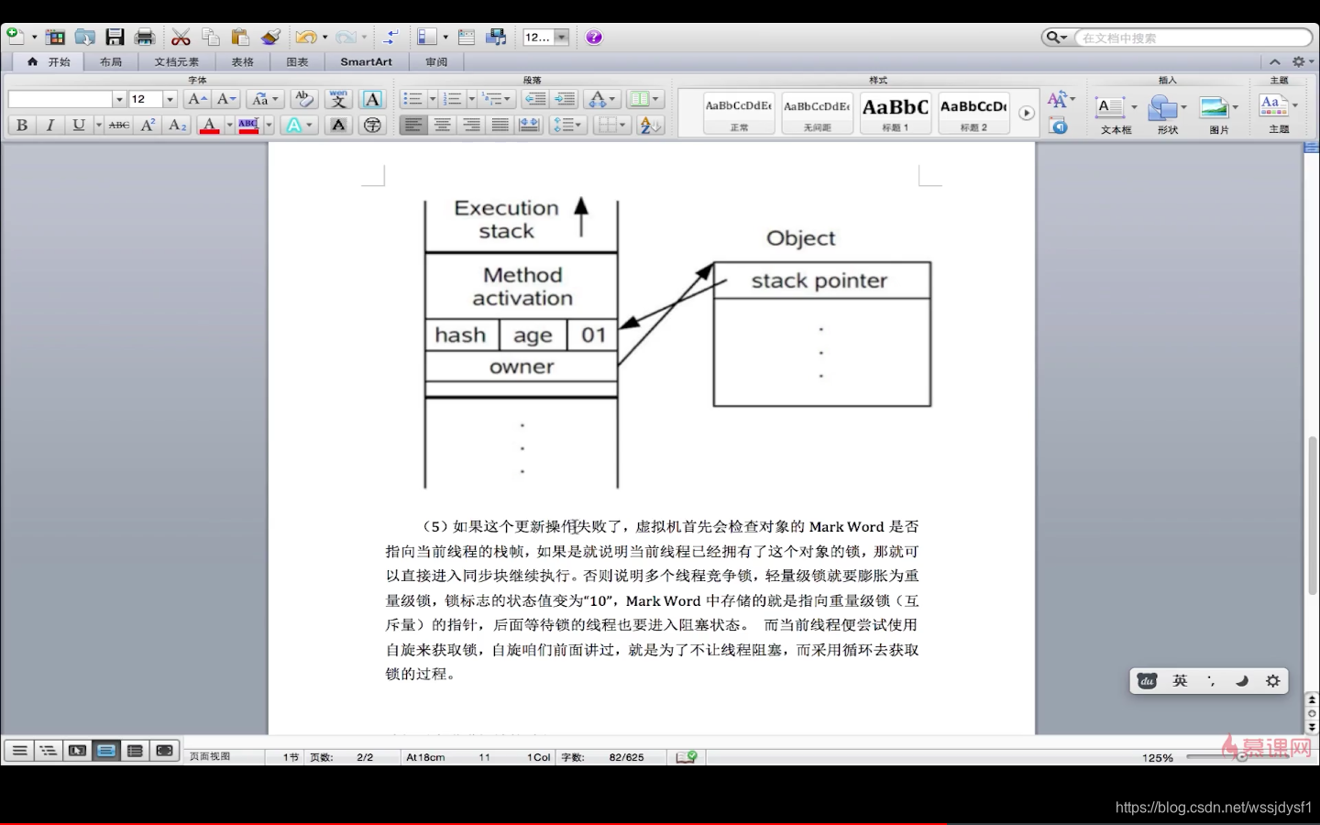This screenshot has height=825, width=1320.
Task: Click the vertical scrollbar thumb
Action: coord(1312,515)
